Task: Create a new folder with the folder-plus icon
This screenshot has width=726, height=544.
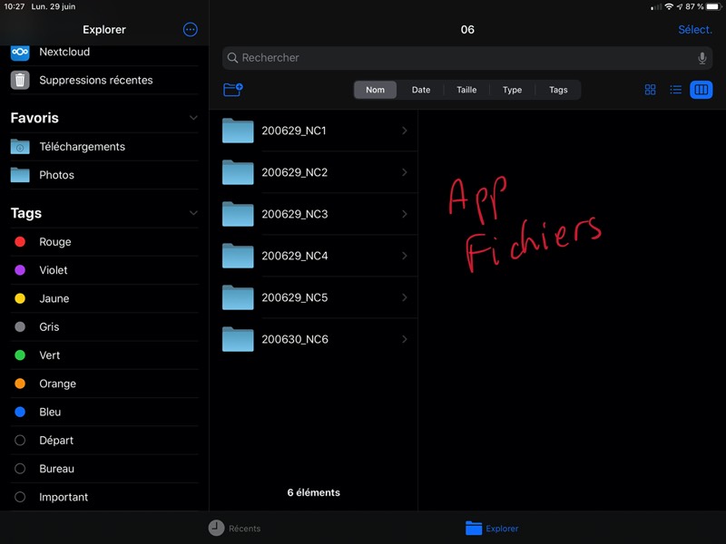Action: coord(232,90)
